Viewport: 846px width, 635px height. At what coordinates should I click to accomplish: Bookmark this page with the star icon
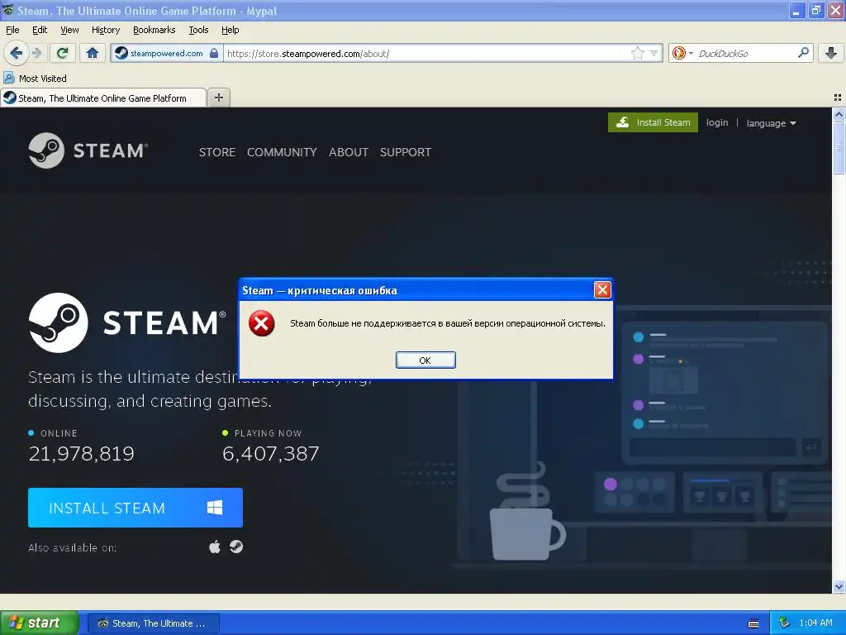[x=637, y=53]
